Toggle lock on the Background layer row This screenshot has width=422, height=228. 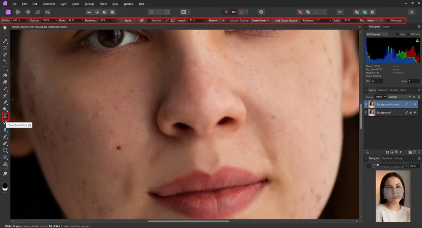point(411,112)
